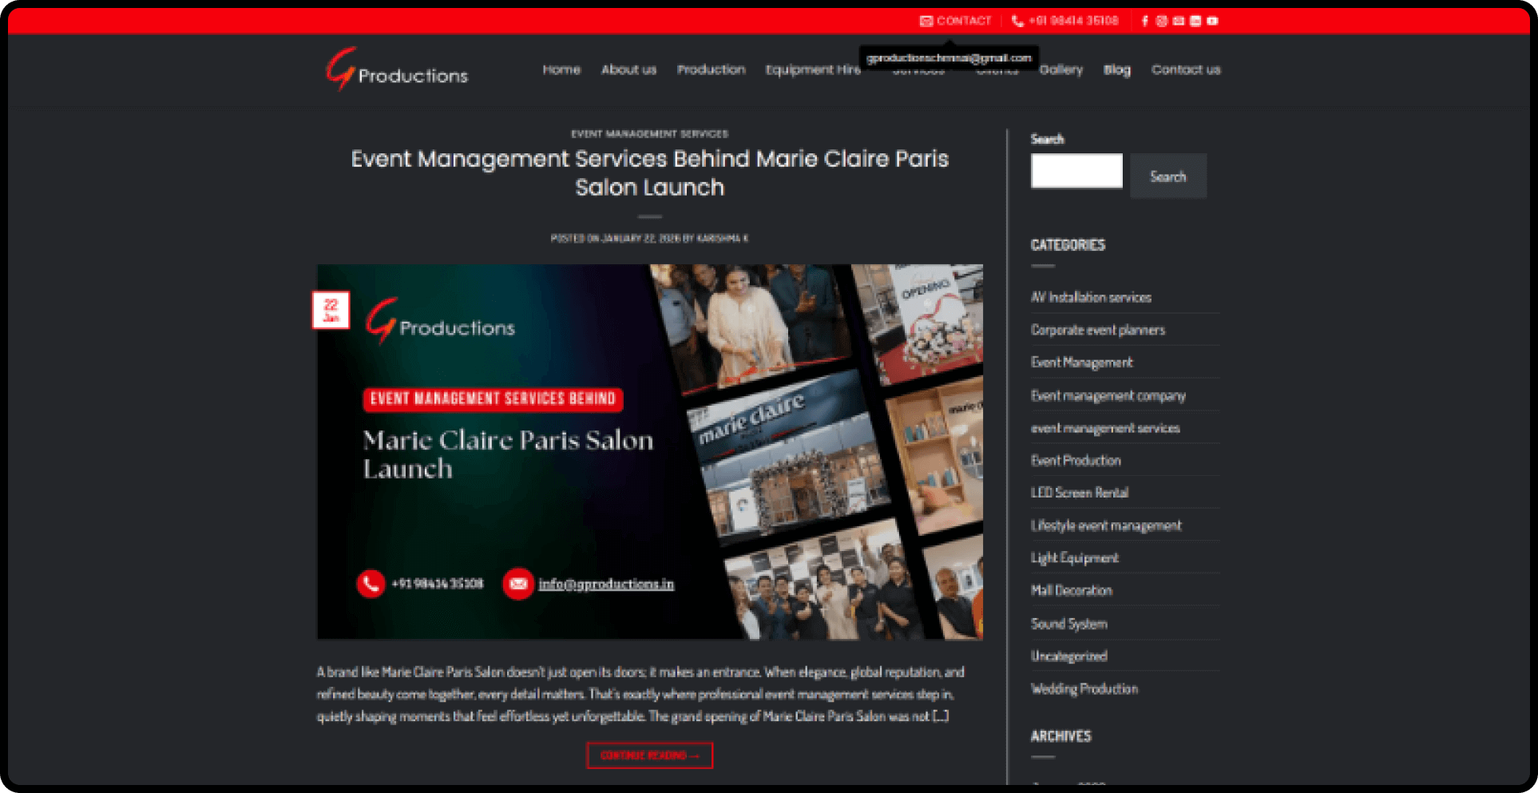This screenshot has width=1538, height=793.
Task: Open the LinkedIn social icon
Action: pos(1195,21)
